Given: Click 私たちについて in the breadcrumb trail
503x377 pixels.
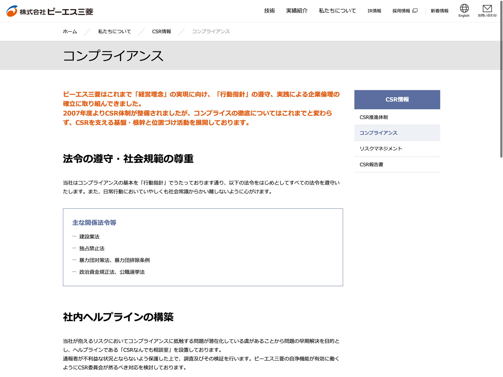Looking at the screenshot, I should point(114,31).
